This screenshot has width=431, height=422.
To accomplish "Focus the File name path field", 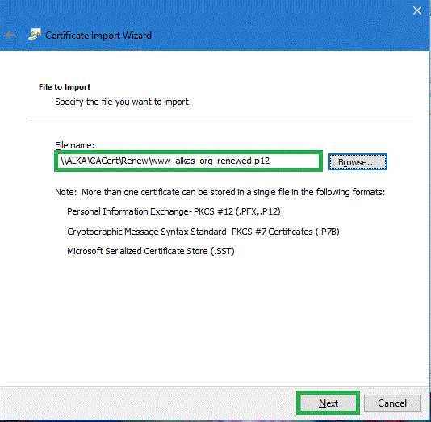I will [x=188, y=161].
